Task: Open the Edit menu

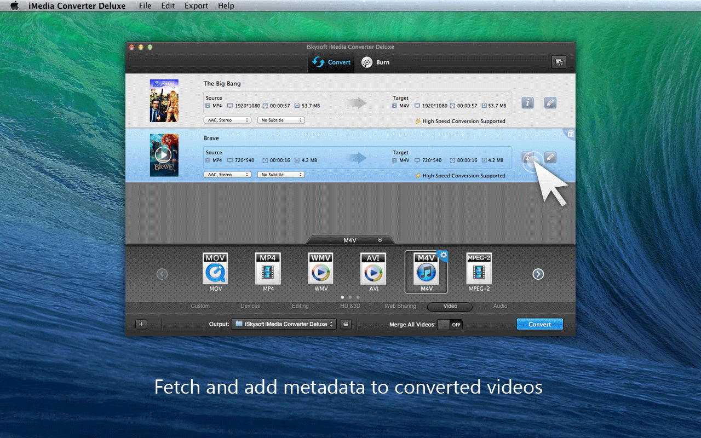Action: click(x=168, y=6)
